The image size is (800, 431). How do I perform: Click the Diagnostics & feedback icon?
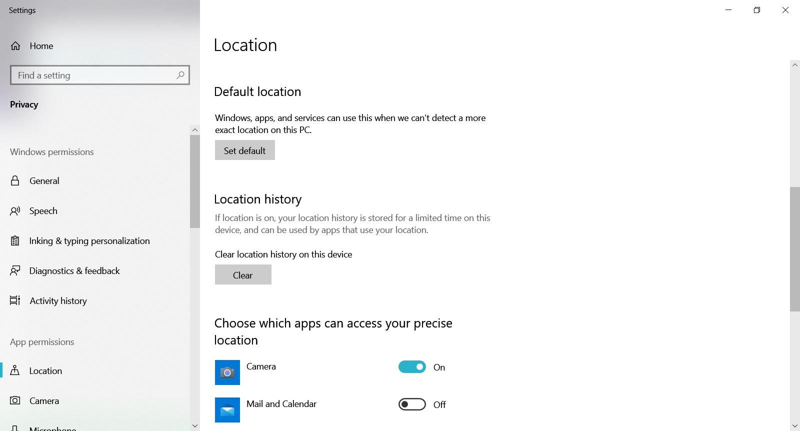15,271
